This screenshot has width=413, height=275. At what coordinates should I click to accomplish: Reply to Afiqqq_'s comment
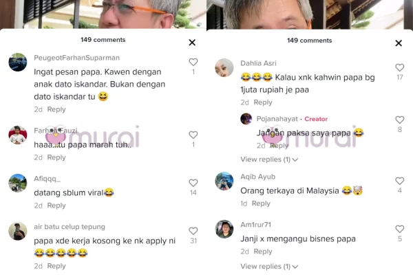click(56, 206)
